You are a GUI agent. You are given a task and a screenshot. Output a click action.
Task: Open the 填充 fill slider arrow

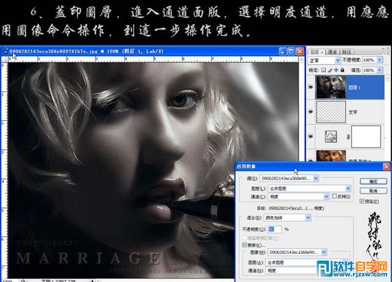[x=380, y=70]
